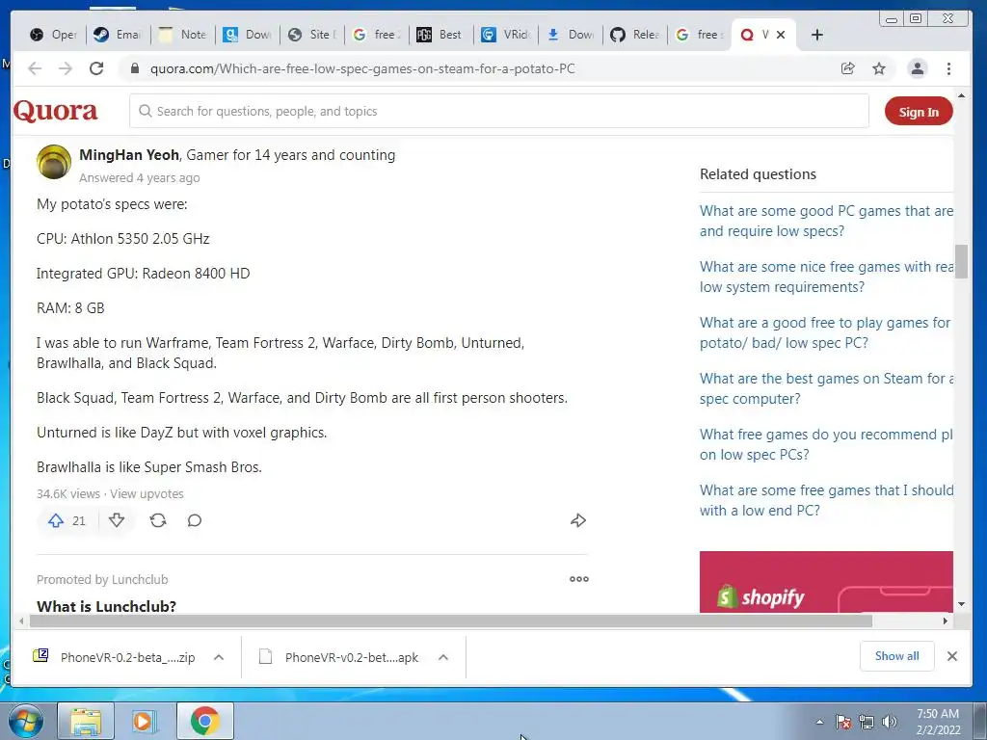Click the network tray icon
987x740 pixels.
click(x=867, y=722)
